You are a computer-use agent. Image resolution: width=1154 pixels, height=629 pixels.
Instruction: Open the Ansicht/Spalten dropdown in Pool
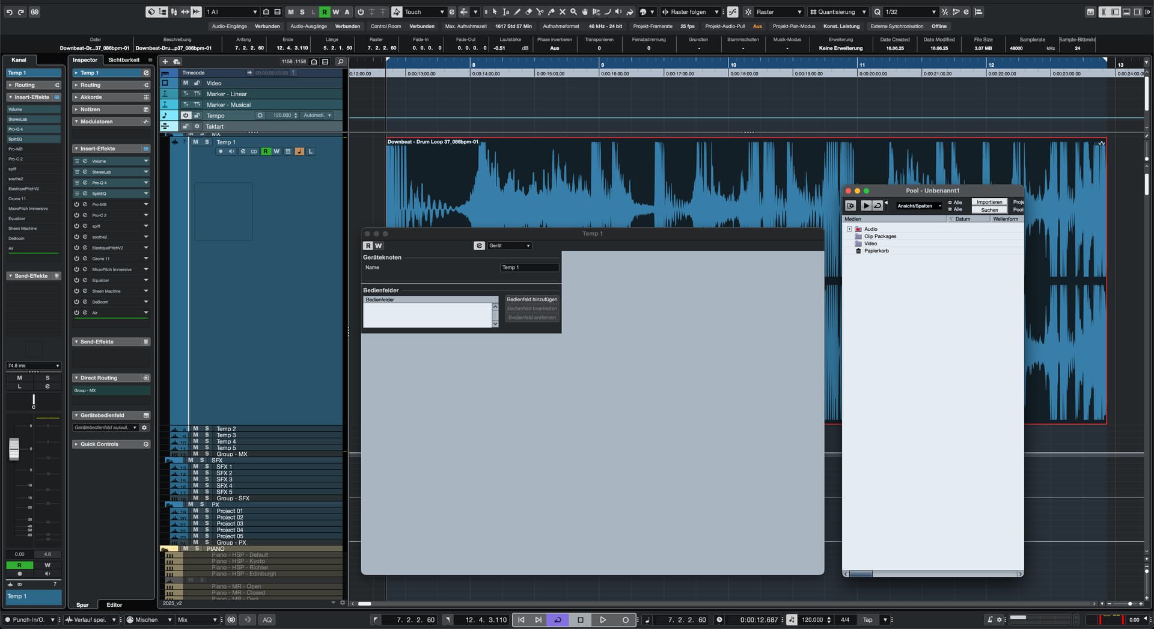tap(918, 206)
